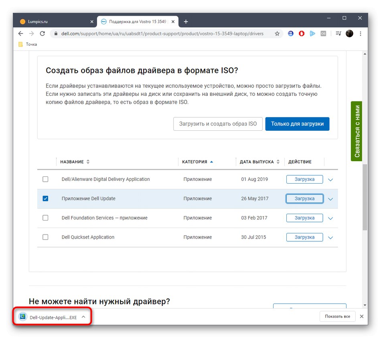Image resolution: width=381 pixels, height=338 pixels.
Task: Open the blue globe proxy extension
Action: click(x=290, y=33)
